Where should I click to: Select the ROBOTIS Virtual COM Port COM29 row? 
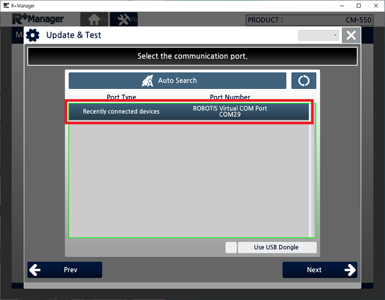pyautogui.click(x=188, y=111)
